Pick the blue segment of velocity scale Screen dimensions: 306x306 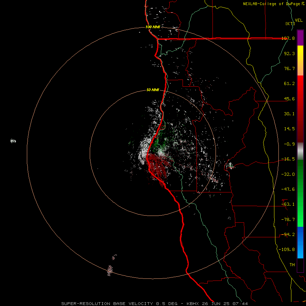(300, 242)
